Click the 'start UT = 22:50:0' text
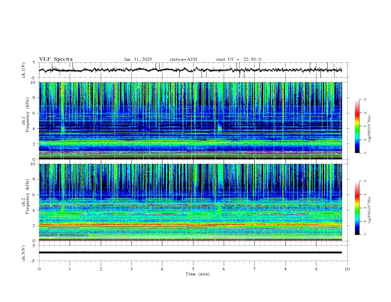 (238, 59)
